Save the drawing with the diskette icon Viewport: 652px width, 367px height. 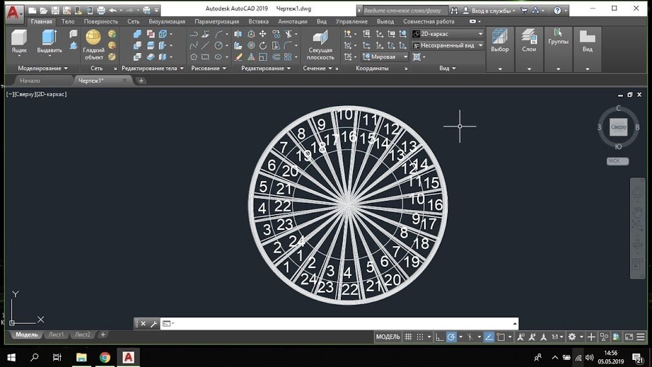coord(55,10)
